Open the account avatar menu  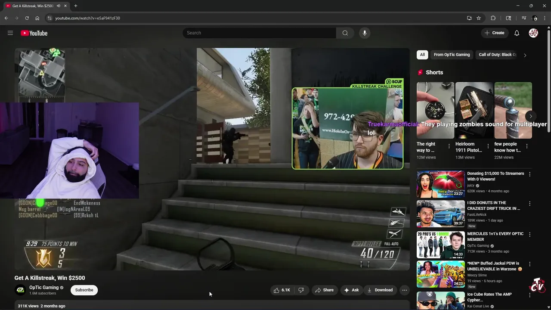533,33
